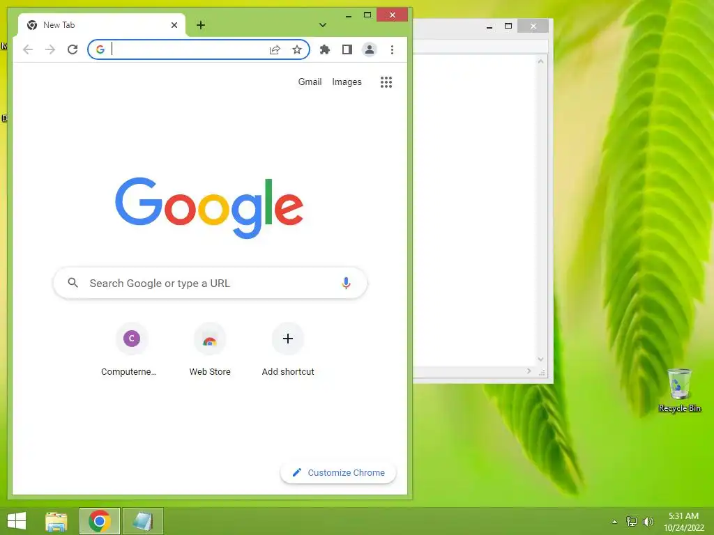This screenshot has width=714, height=535.
Task: Start voice search with the microphone icon
Action: (346, 283)
